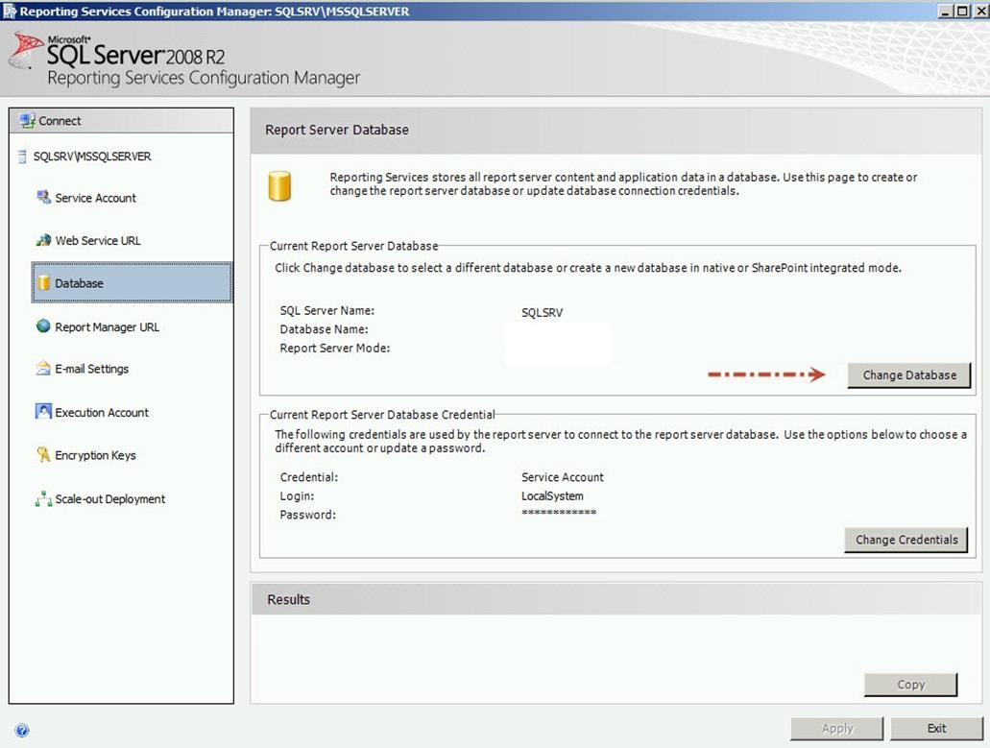Screen dimensions: 990x748
Task: Click the E-mail Settings envelope icon
Action: 43,368
